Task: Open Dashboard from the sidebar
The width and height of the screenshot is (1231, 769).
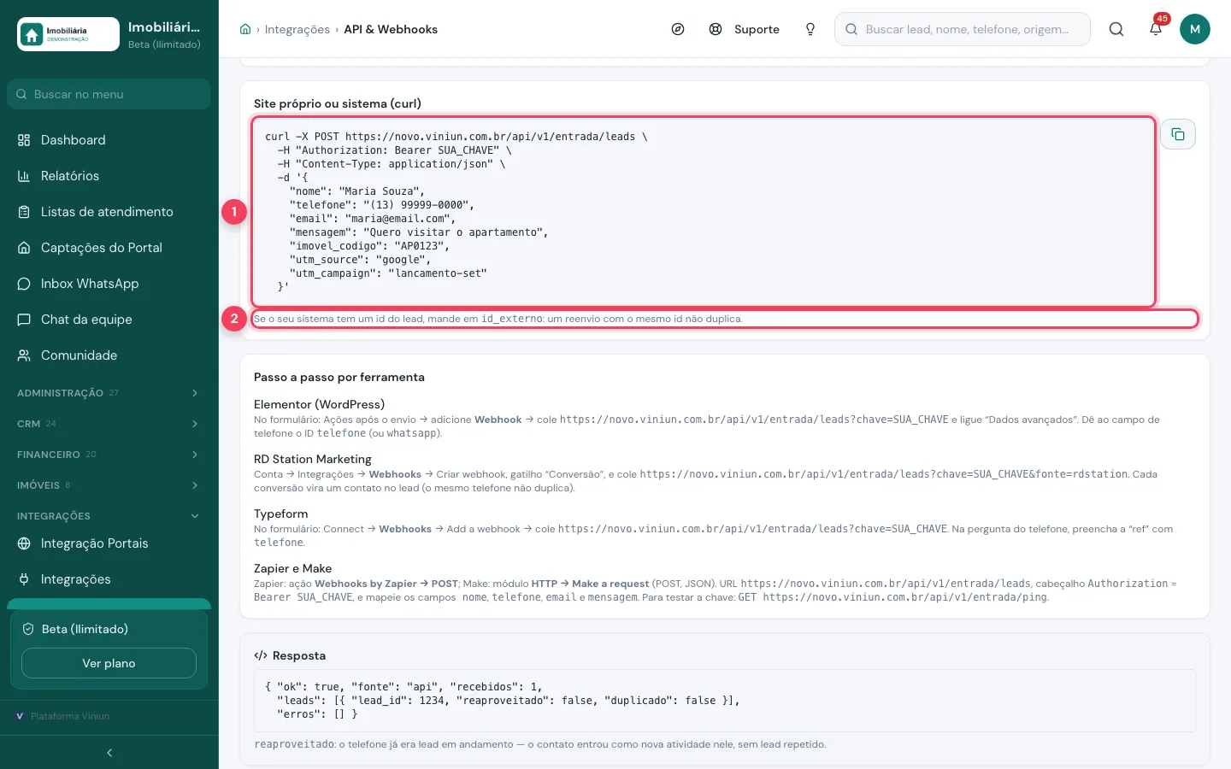Action: tap(109, 140)
